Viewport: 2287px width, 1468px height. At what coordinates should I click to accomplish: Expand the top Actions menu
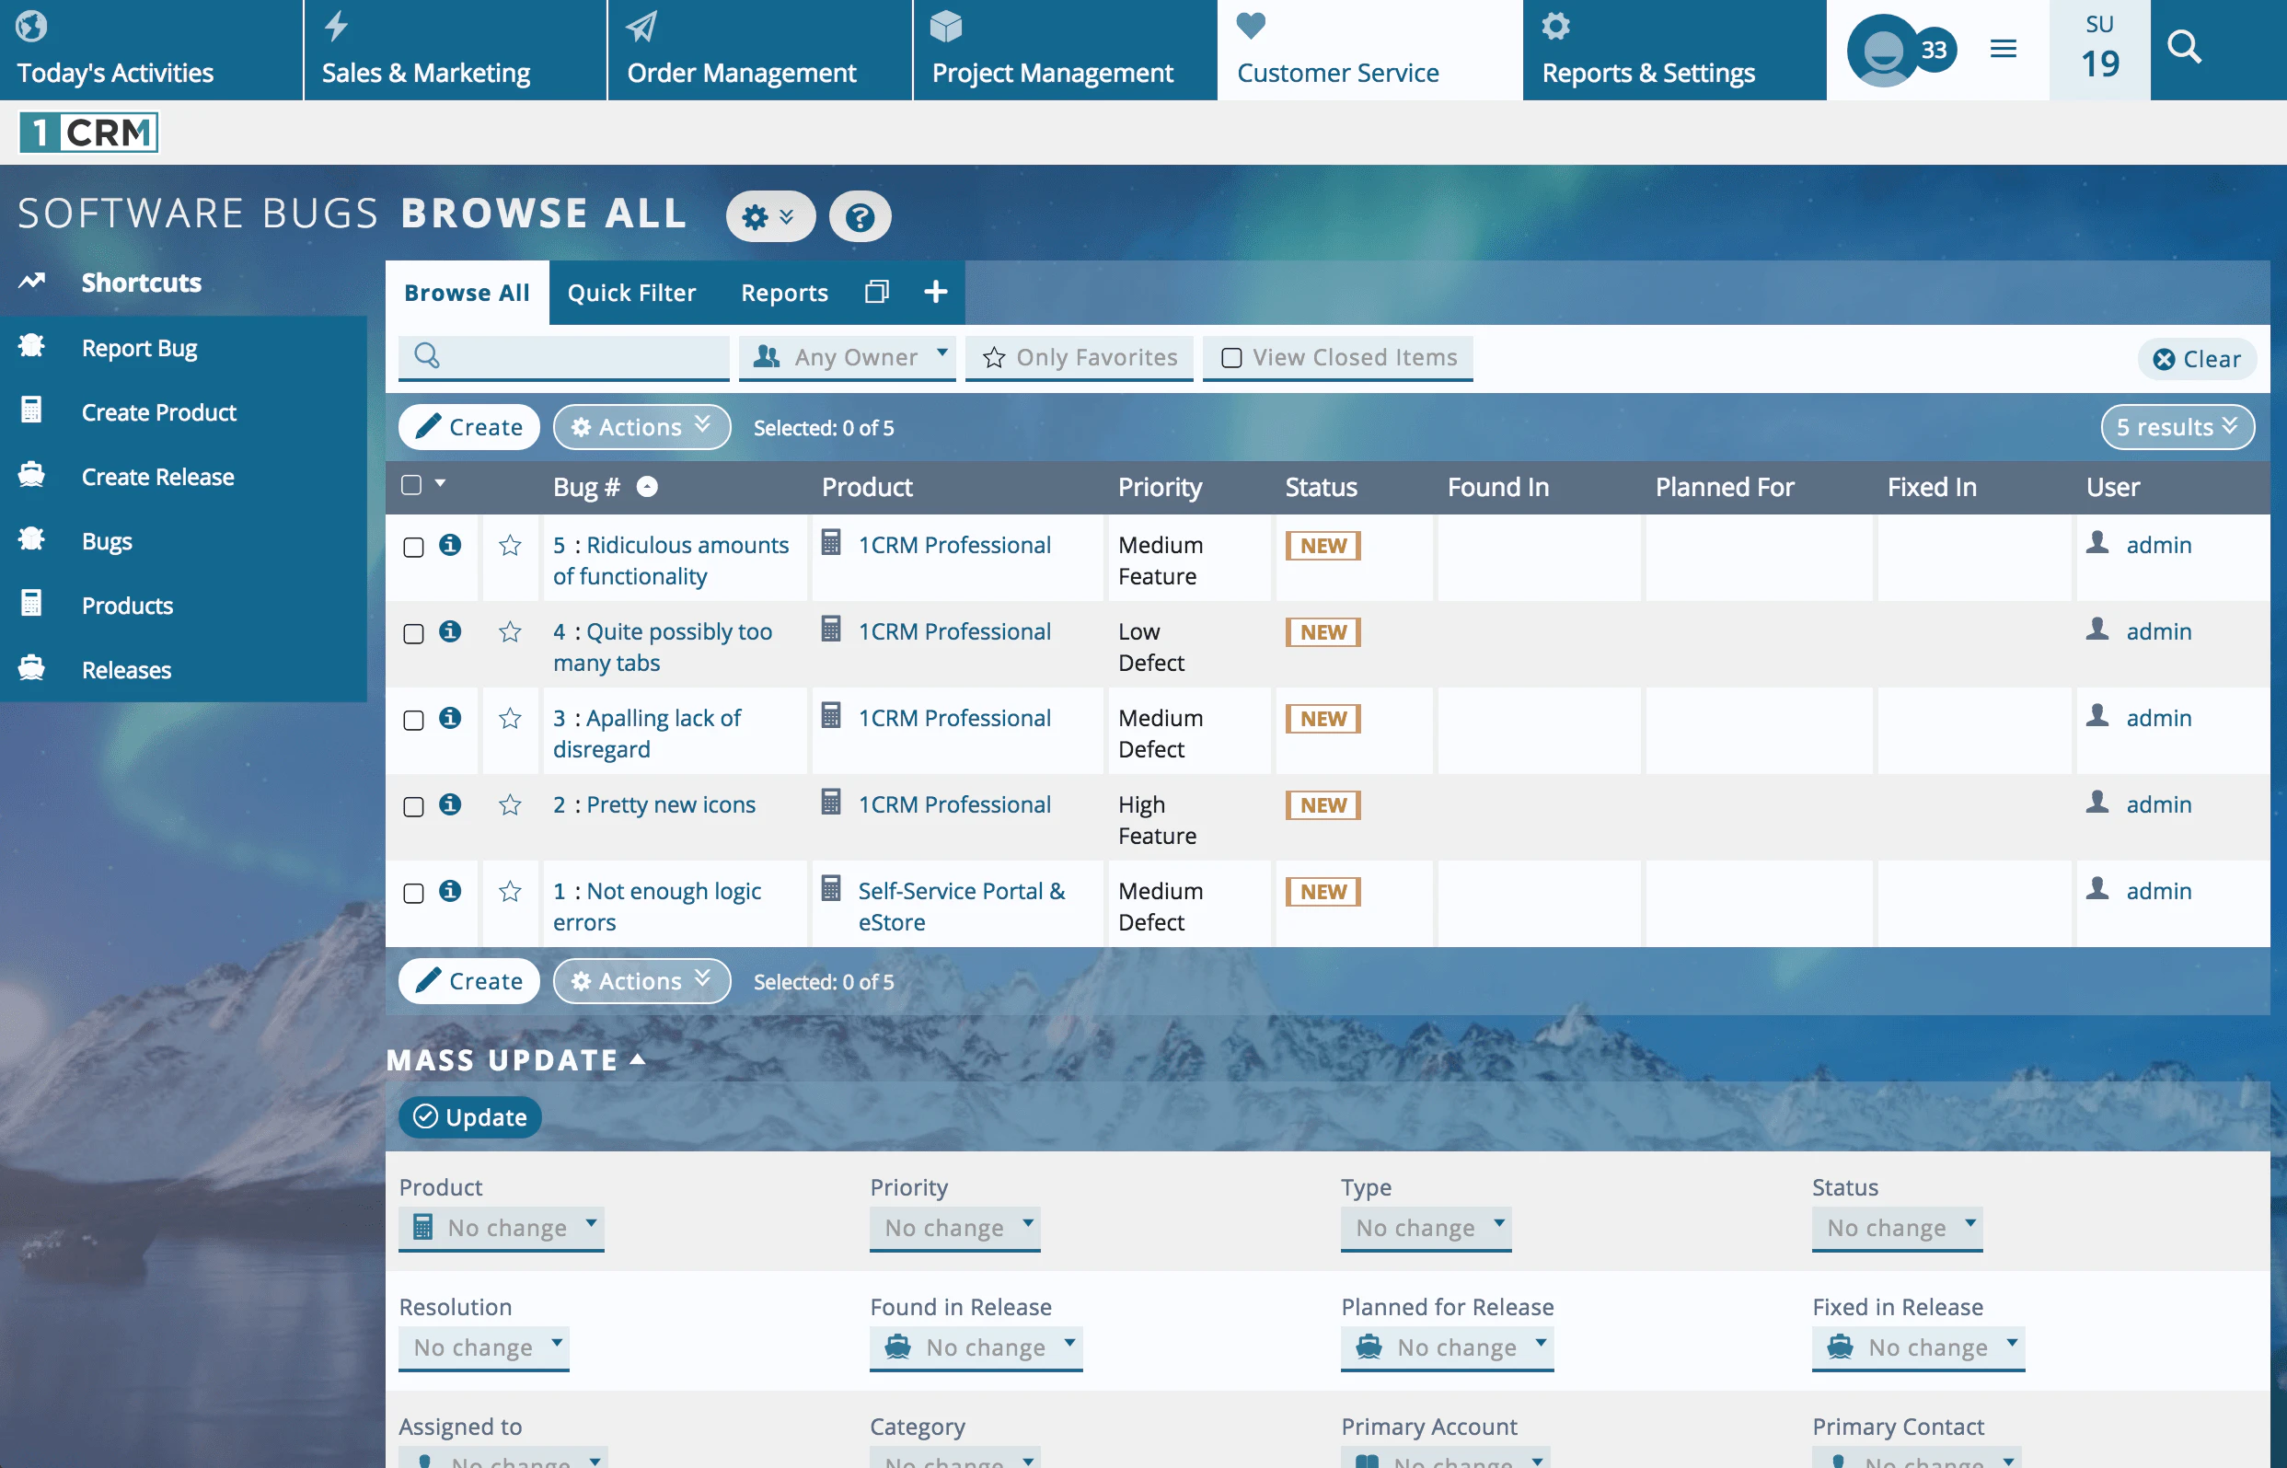(x=641, y=427)
